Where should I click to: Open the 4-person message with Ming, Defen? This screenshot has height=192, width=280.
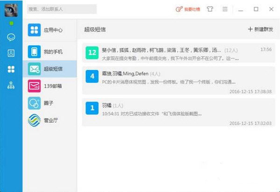pos(179,81)
